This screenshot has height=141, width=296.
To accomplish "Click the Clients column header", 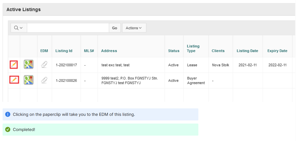I will [x=218, y=51].
